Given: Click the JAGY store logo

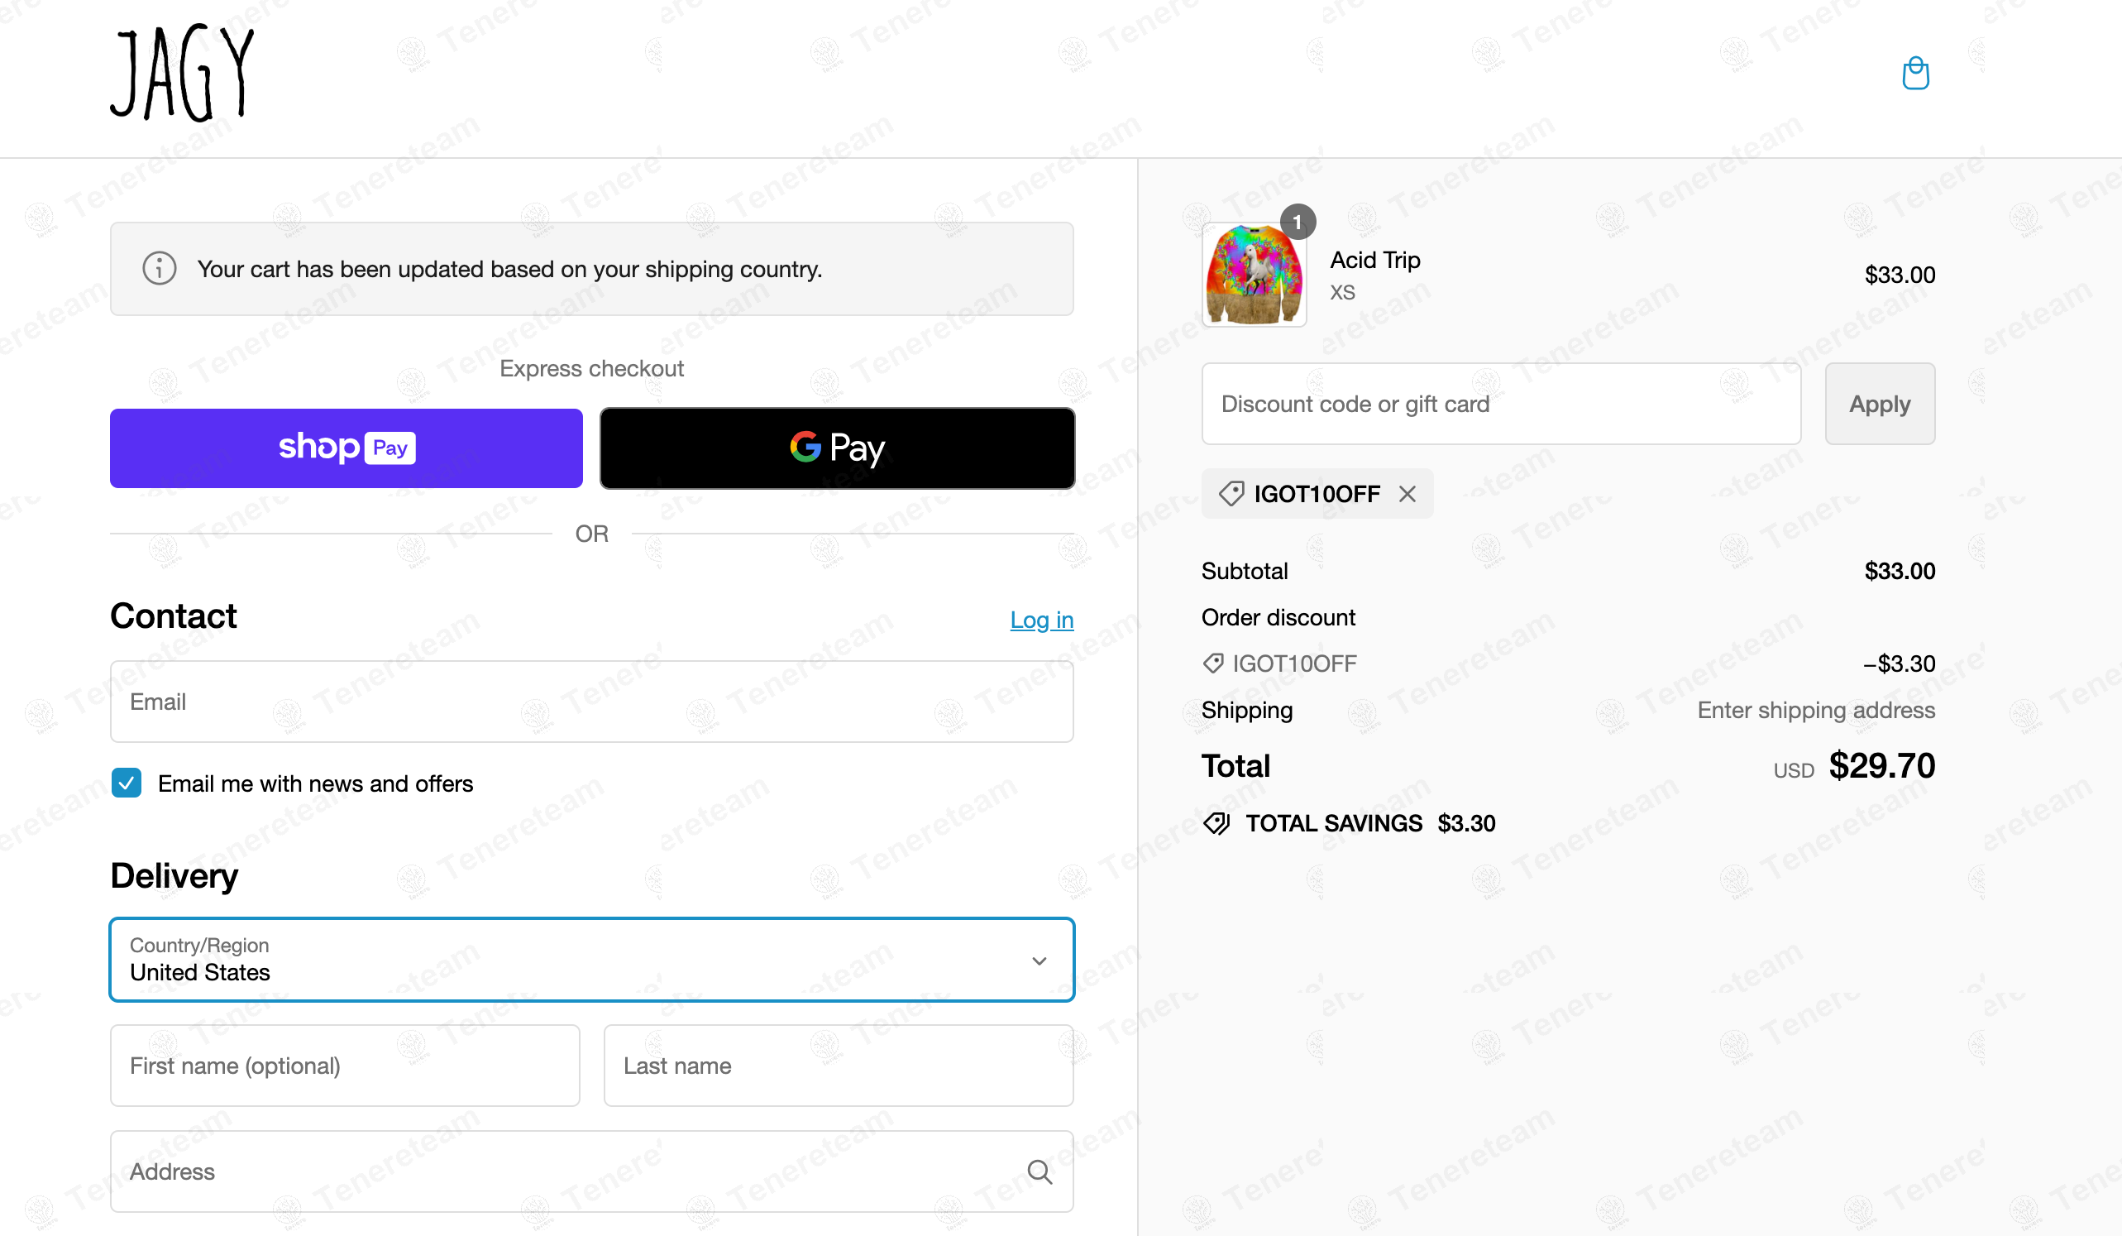Looking at the screenshot, I should [x=182, y=74].
